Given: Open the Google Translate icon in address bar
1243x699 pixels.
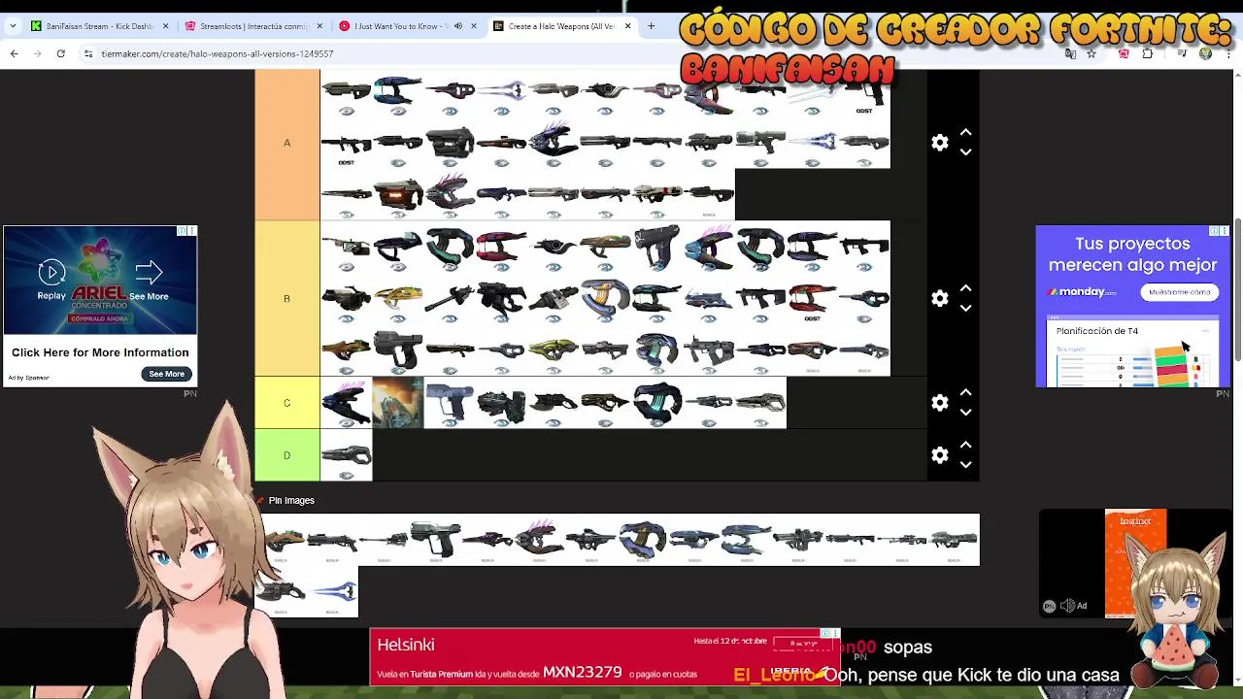Looking at the screenshot, I should tap(1070, 53).
